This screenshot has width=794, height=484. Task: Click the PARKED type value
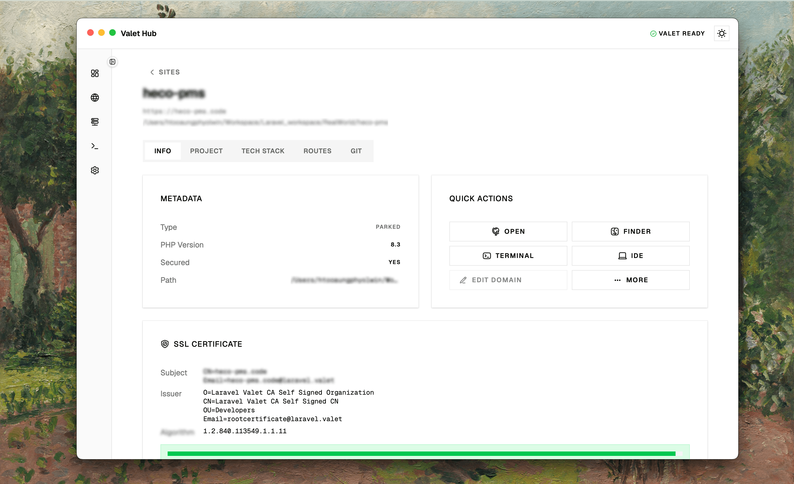388,227
